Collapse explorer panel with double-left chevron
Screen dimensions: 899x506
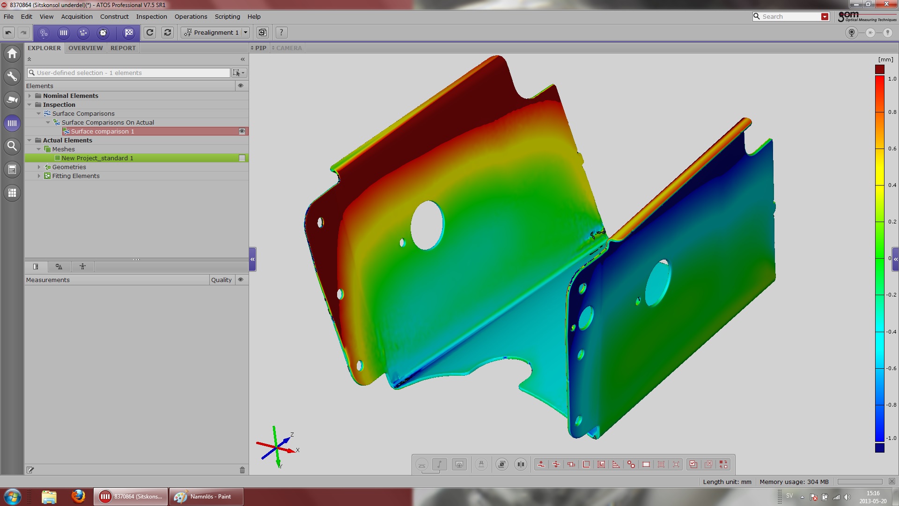(x=243, y=59)
